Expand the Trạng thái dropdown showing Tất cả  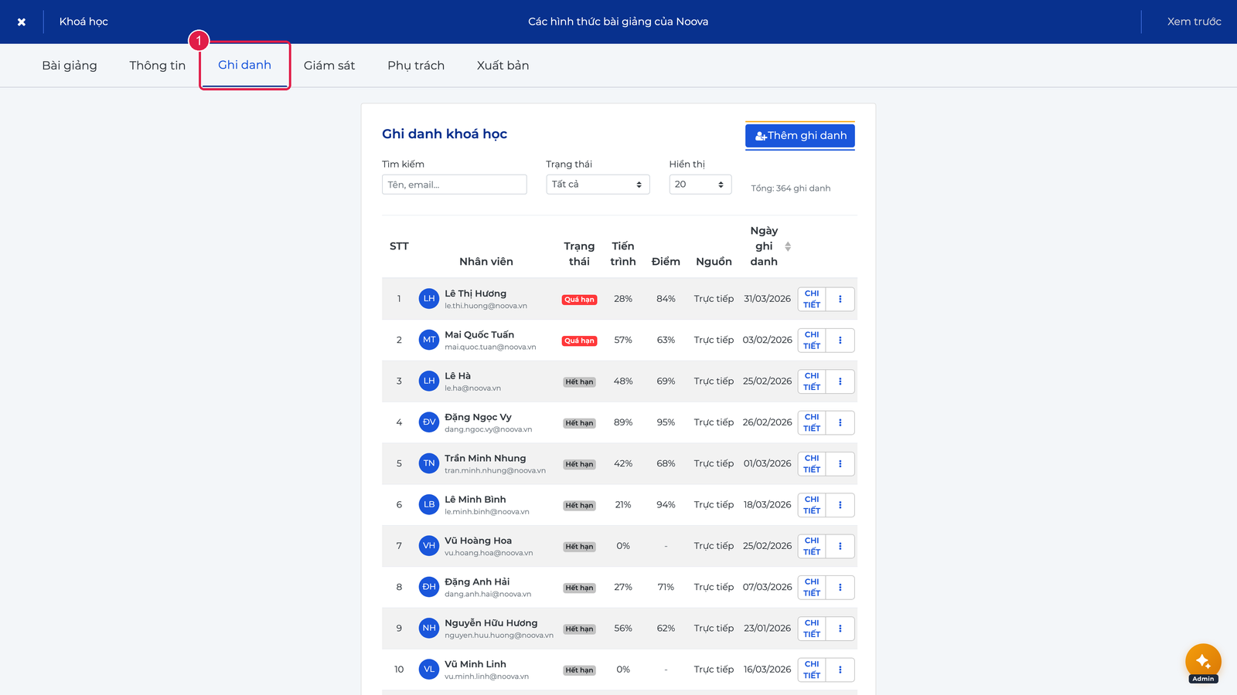tap(598, 185)
